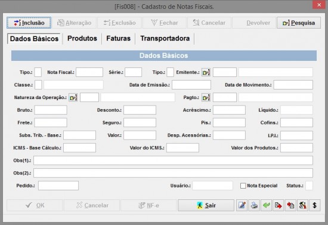Switch to the Faturas tab
This screenshot has width=328, height=225.
[x=119, y=39]
